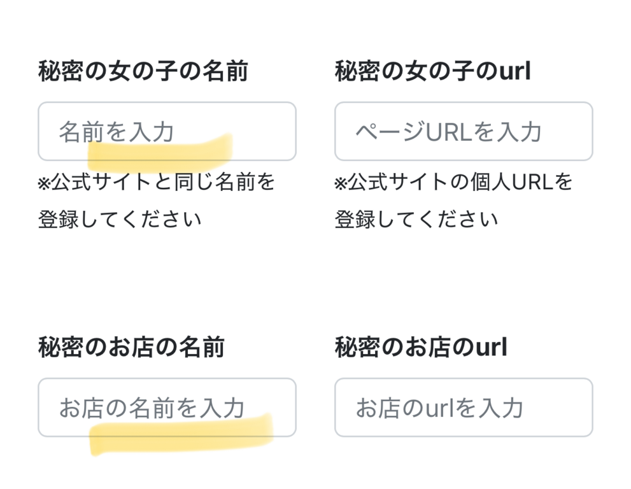Tap the 名前を入力 placeholder text
The width and height of the screenshot is (631, 489).
(117, 132)
